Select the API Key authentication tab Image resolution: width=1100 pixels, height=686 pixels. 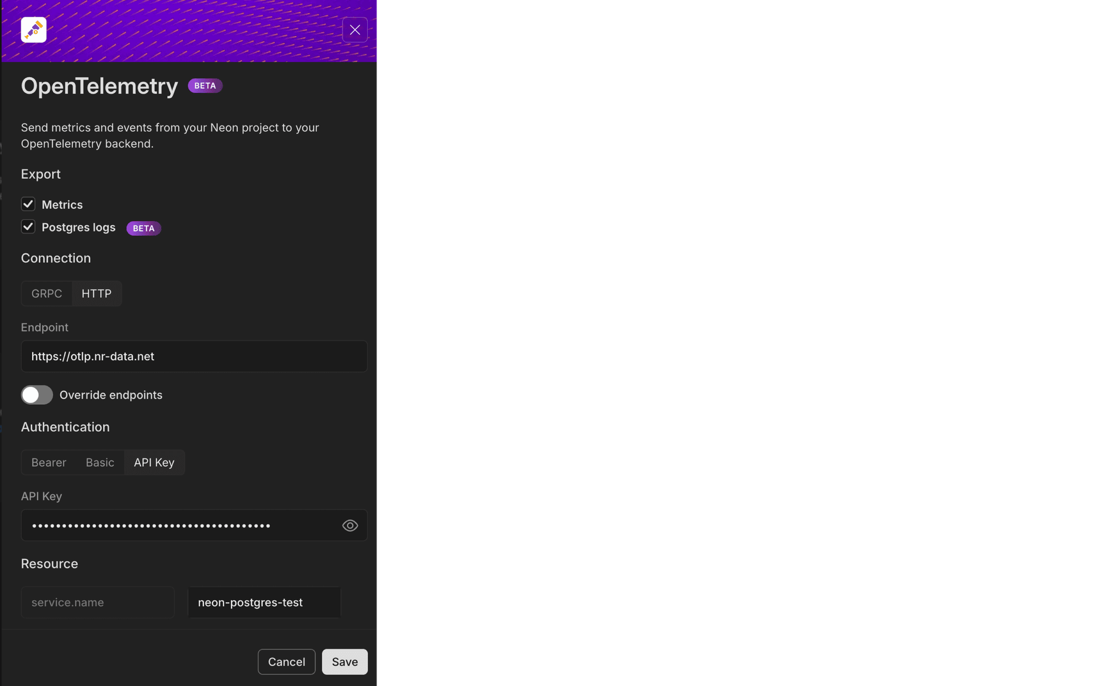pos(154,463)
